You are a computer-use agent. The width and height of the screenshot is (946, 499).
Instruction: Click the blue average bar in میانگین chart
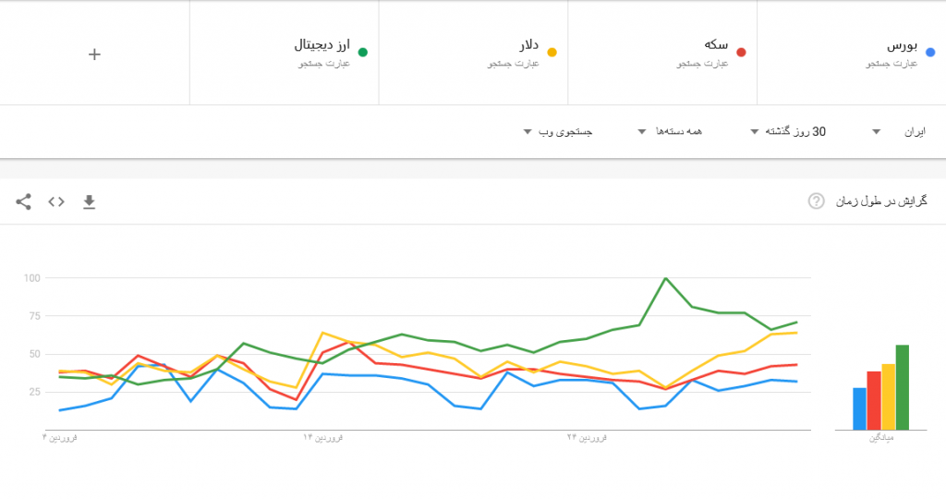click(859, 408)
